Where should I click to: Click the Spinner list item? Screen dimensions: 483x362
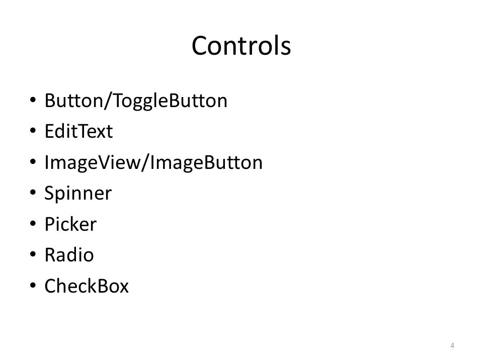78,193
